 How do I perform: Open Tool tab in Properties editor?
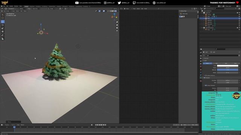(x=201, y=52)
